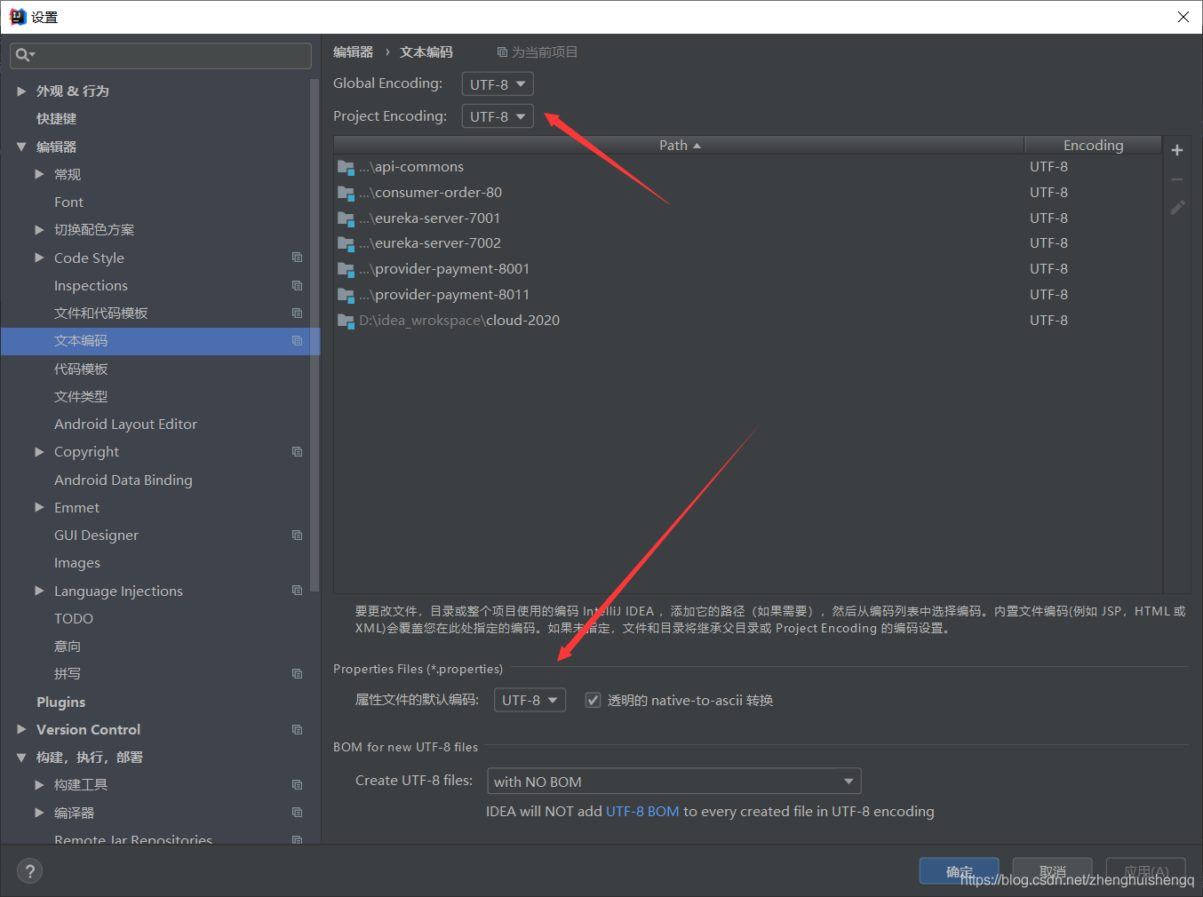The width and height of the screenshot is (1203, 897).
Task: Expand the 切换配色方案 tree node
Action: tap(39, 229)
